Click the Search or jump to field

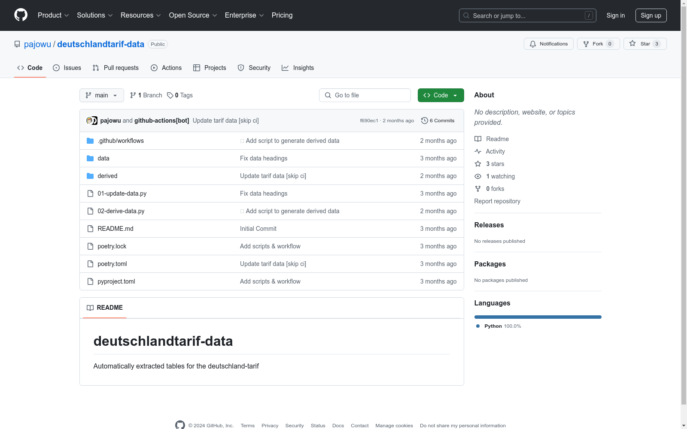[528, 15]
